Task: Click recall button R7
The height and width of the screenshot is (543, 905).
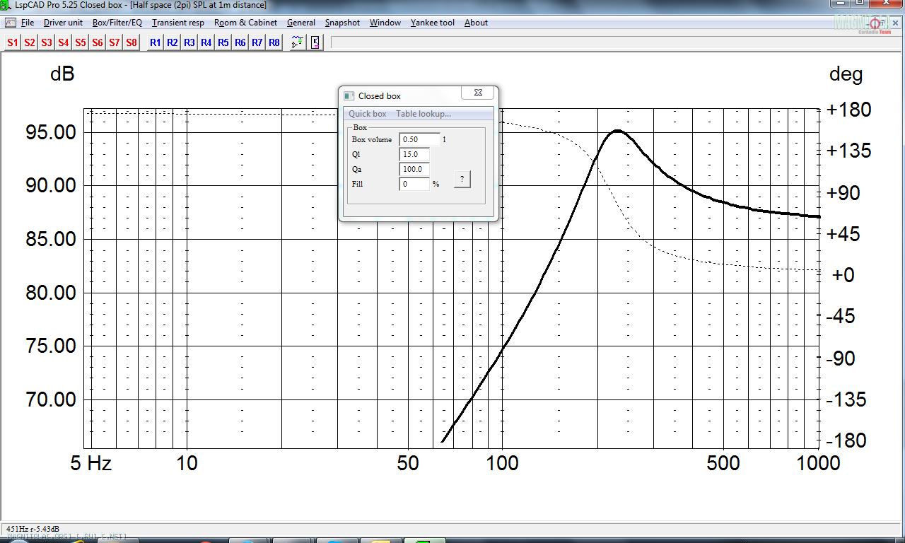Action: 257,42
